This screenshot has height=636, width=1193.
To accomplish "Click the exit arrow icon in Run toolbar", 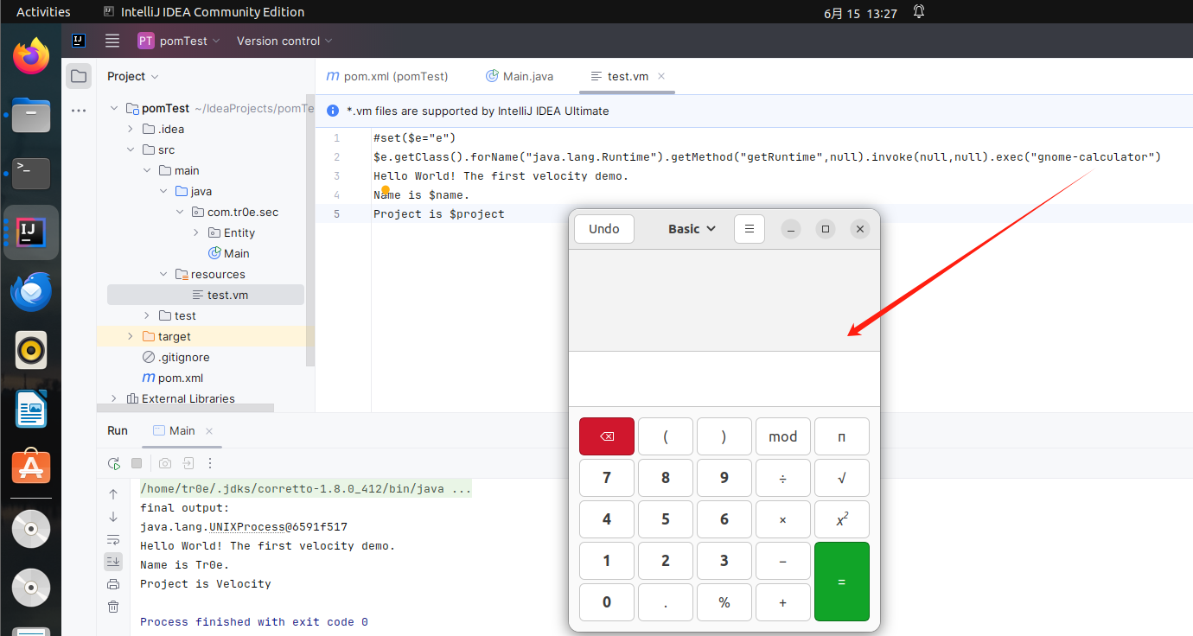I will point(188,463).
